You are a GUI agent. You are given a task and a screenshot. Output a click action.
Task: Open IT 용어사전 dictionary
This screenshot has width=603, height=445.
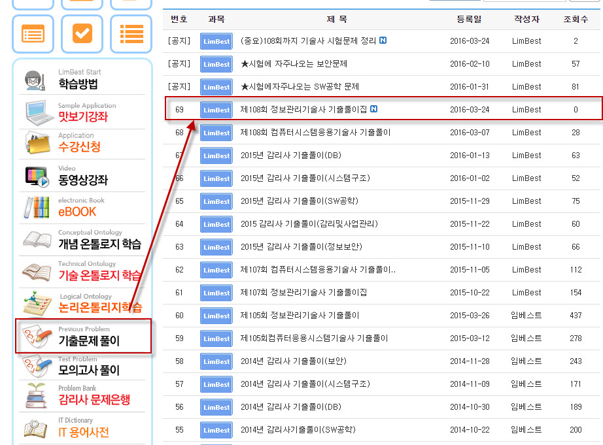click(84, 433)
